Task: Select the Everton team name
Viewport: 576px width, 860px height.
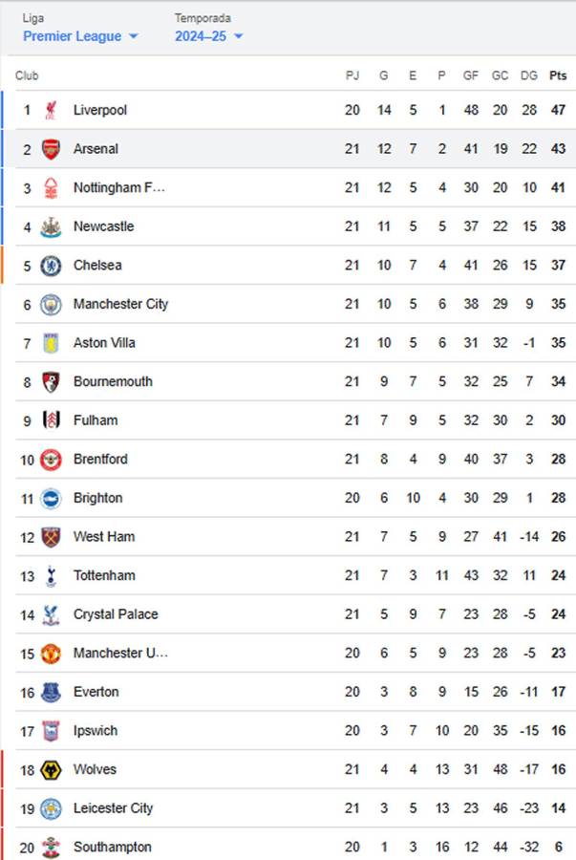Action: pos(95,691)
